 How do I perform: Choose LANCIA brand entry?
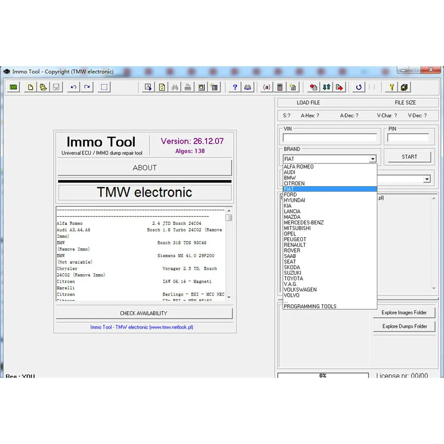330,211
